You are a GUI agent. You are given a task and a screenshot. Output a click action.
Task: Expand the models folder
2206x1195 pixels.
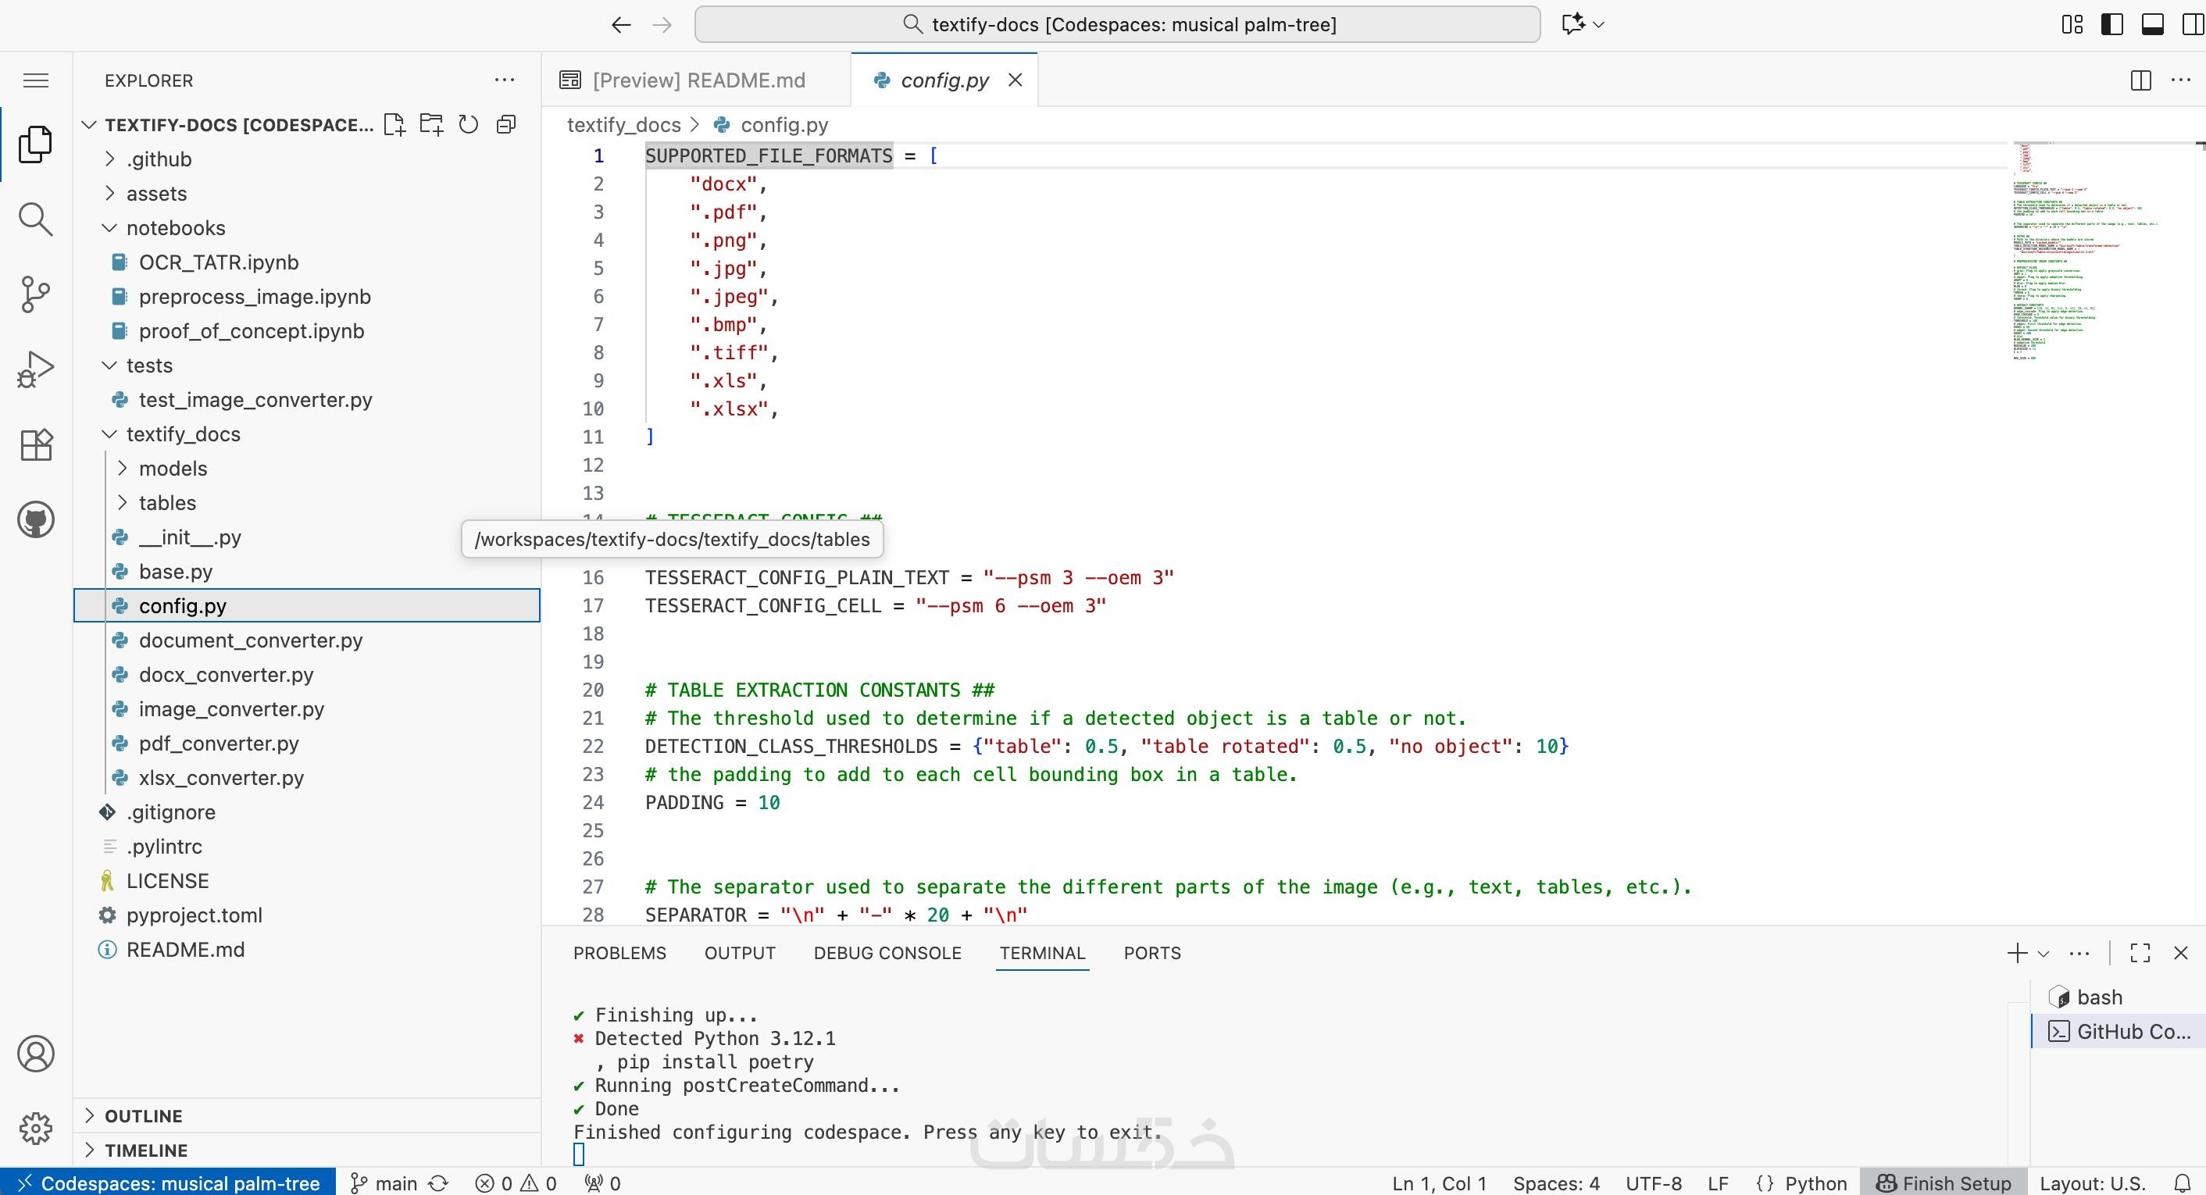point(173,469)
